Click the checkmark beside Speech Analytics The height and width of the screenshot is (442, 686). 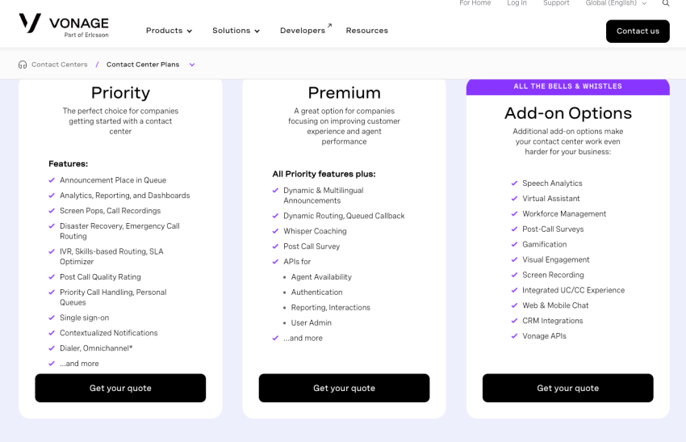tap(514, 183)
